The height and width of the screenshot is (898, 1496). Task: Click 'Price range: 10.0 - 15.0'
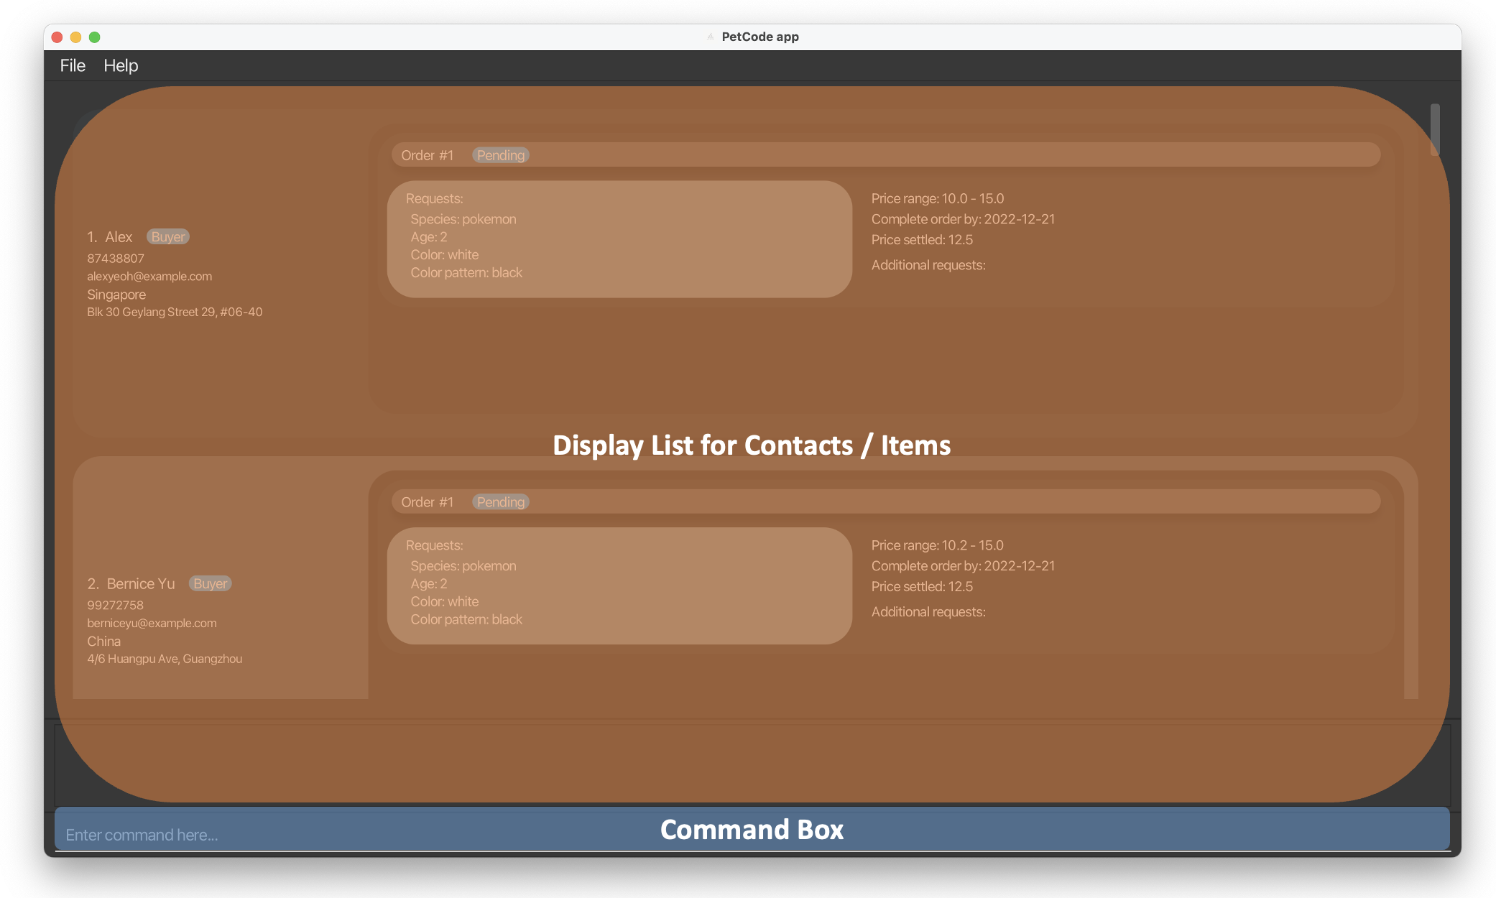(x=938, y=198)
